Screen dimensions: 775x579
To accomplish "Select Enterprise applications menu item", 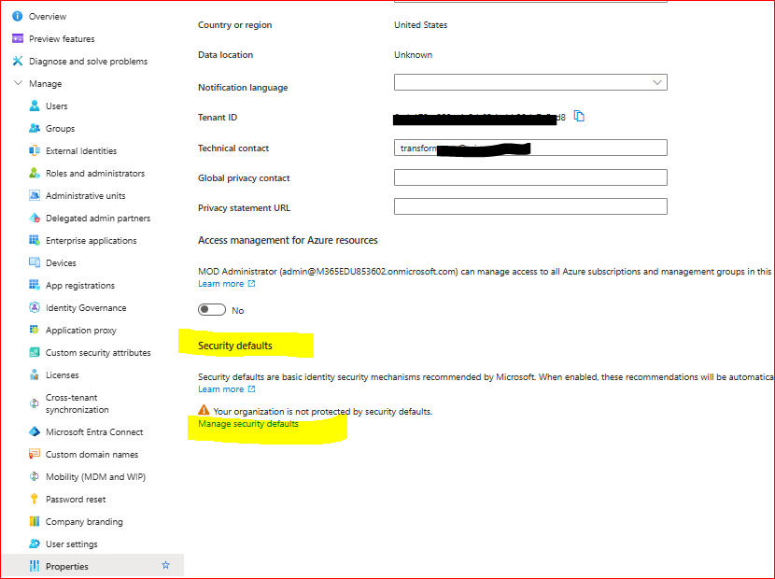I will click(x=91, y=241).
